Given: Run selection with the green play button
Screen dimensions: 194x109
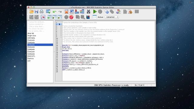Looking at the screenshot, I should point(95,12).
